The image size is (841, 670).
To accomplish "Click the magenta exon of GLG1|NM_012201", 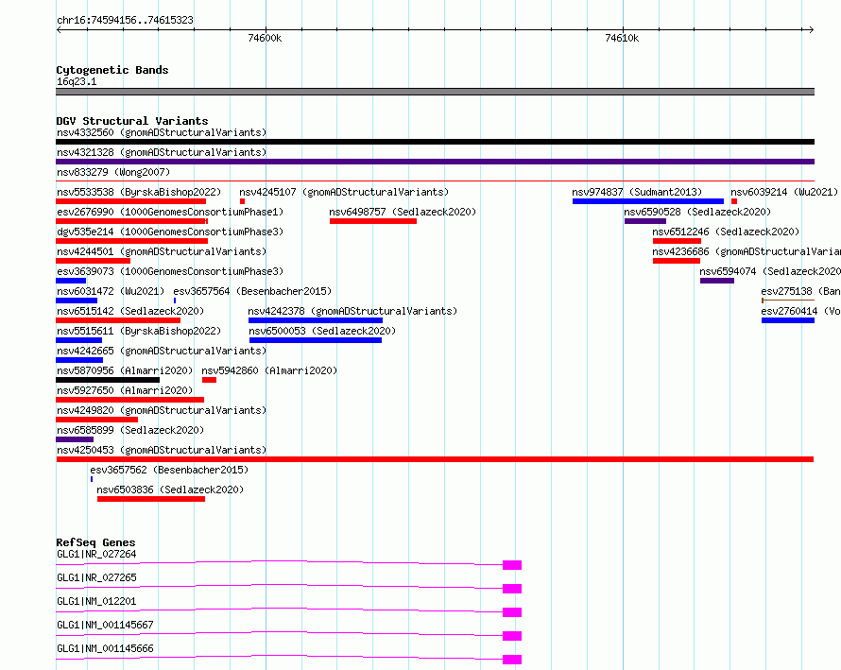I will (512, 612).
